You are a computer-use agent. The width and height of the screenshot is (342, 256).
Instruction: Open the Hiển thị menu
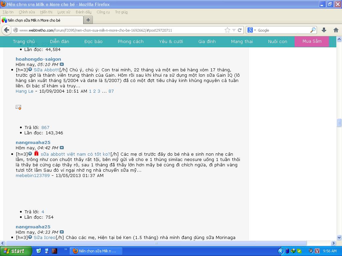click(x=46, y=12)
